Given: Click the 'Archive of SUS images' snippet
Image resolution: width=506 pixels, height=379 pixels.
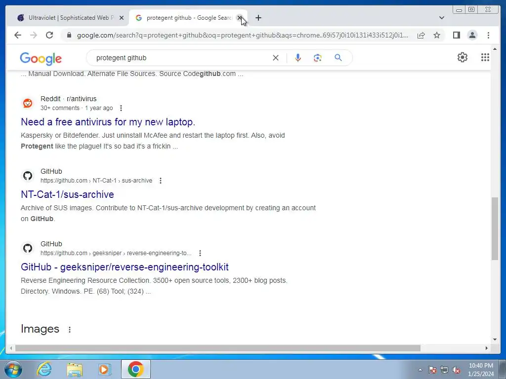Looking at the screenshot, I should click(168, 213).
